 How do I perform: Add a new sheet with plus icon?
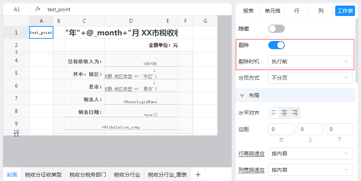pos(198,175)
